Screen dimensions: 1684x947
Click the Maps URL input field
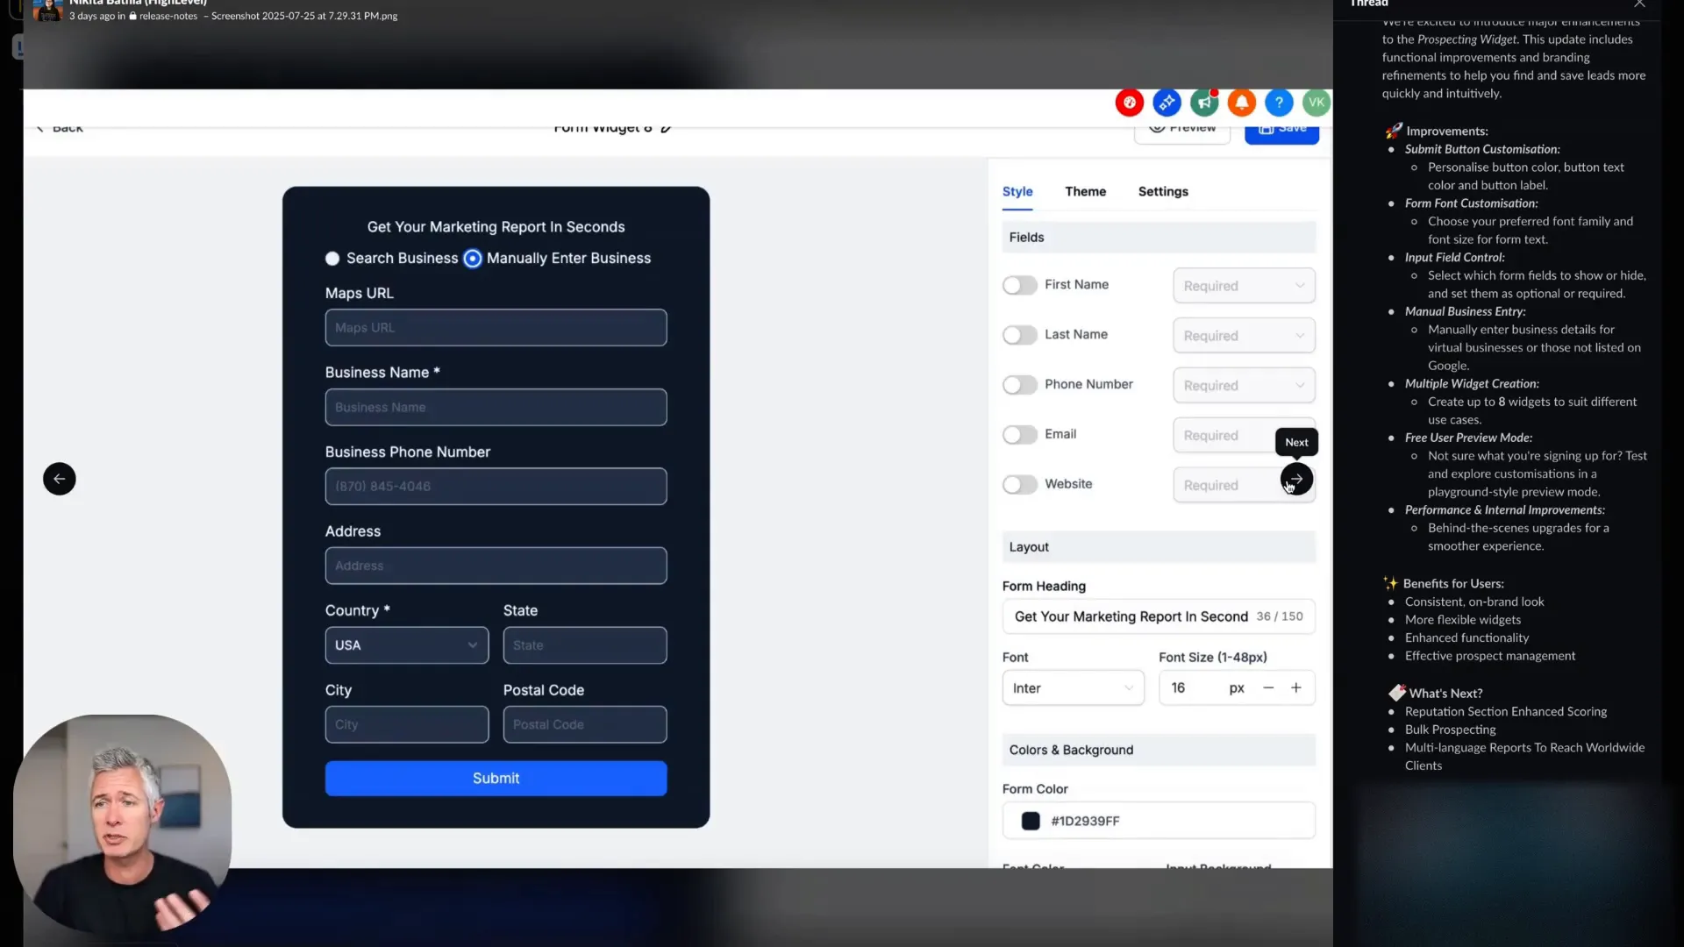pos(496,328)
